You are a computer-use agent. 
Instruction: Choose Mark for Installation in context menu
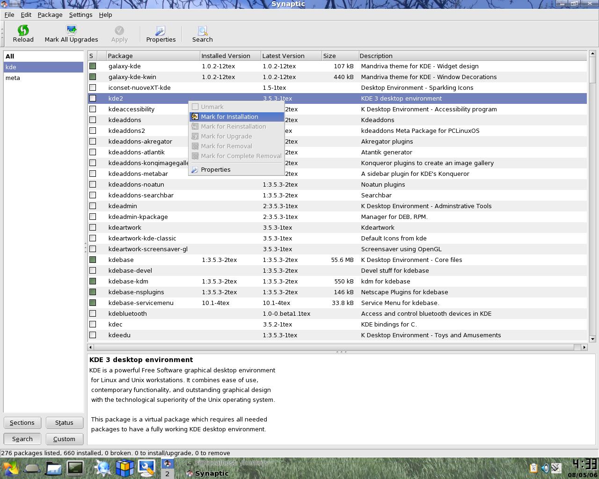tap(237, 116)
